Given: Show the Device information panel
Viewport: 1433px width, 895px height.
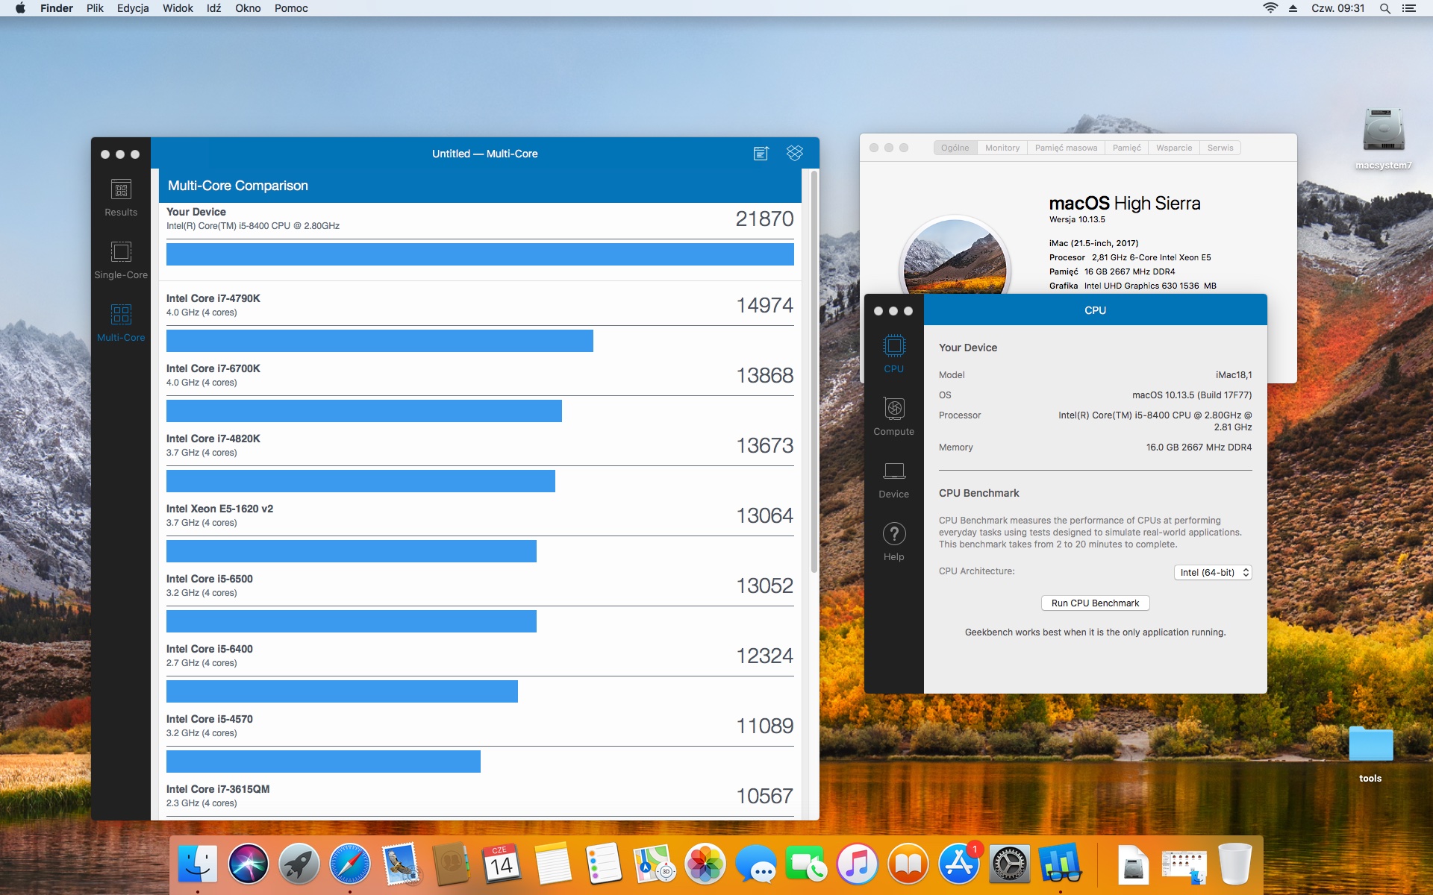Looking at the screenshot, I should (893, 480).
